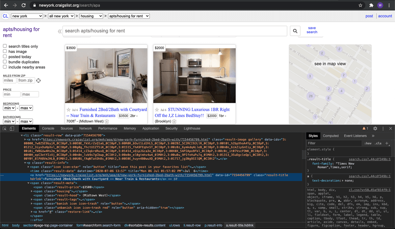Click 'see in map view'
The image size is (395, 229).
[330, 64]
